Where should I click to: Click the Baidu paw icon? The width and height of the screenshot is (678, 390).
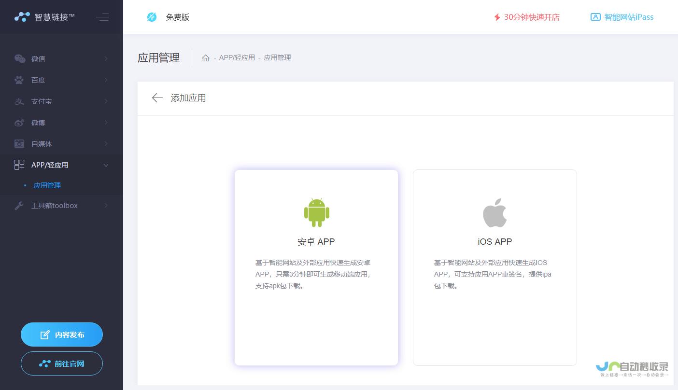click(x=19, y=80)
